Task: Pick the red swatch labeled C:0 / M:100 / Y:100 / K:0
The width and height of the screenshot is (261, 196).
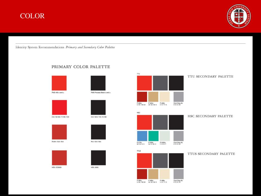Action: [59, 107]
